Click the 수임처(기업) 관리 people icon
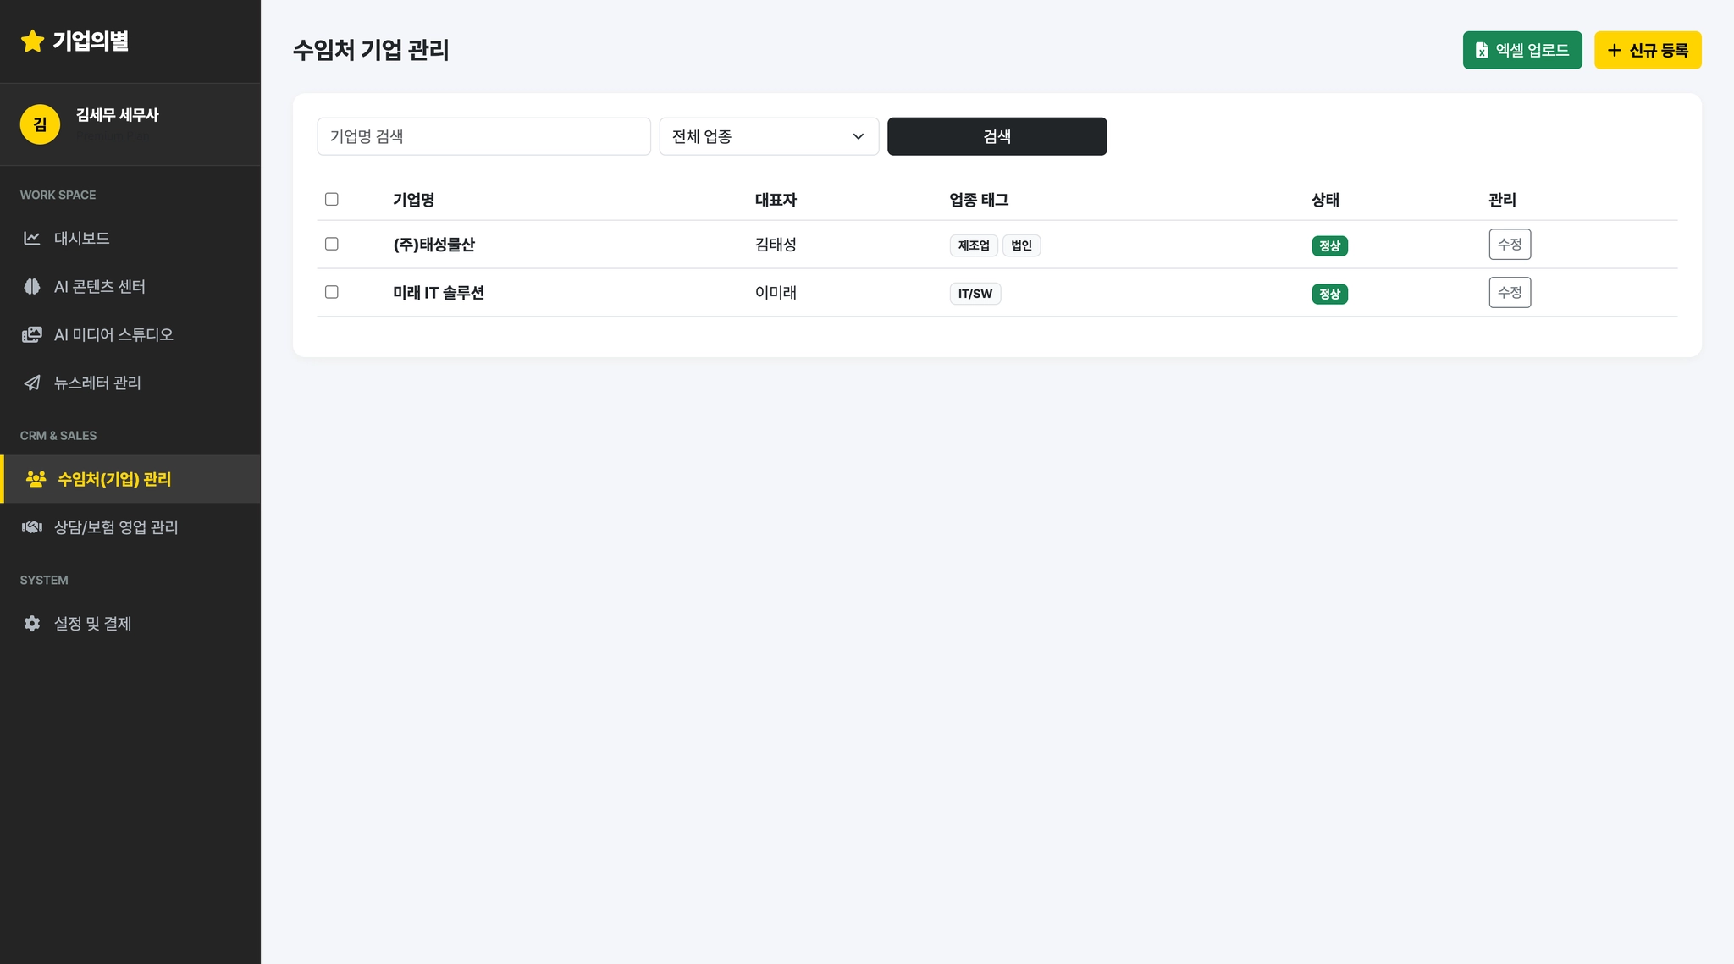 click(x=36, y=479)
